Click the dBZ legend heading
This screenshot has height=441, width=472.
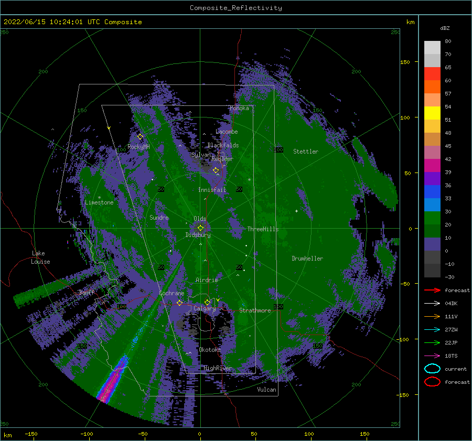(x=445, y=28)
